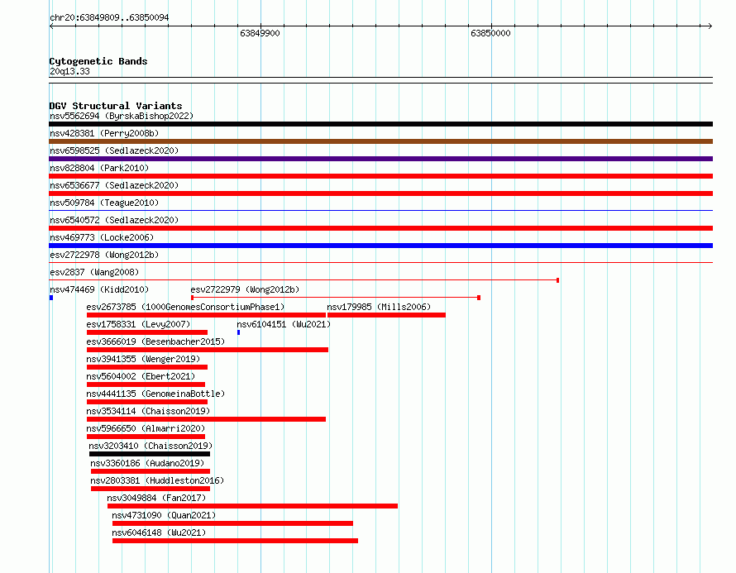Click the 63850000 ruler tick label
Screen dimensions: 736x573
[490, 33]
